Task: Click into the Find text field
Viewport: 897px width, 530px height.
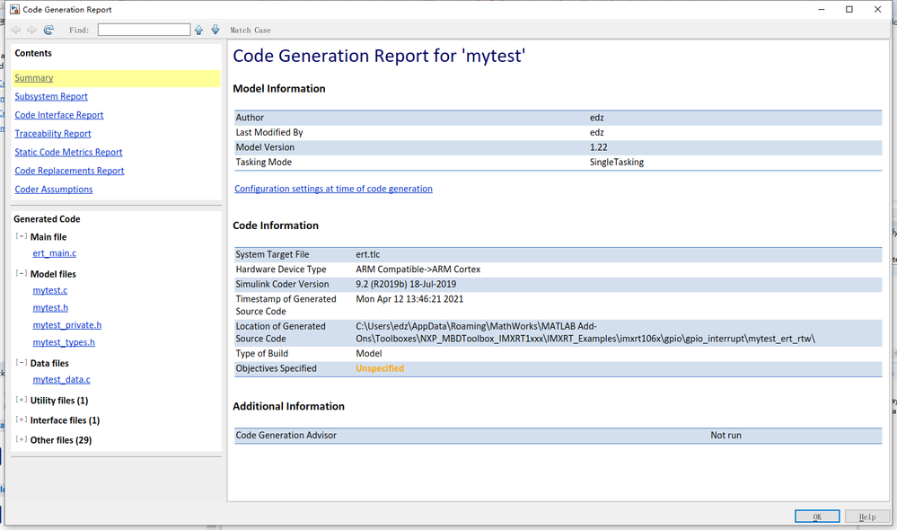Action: pyautogui.click(x=144, y=30)
